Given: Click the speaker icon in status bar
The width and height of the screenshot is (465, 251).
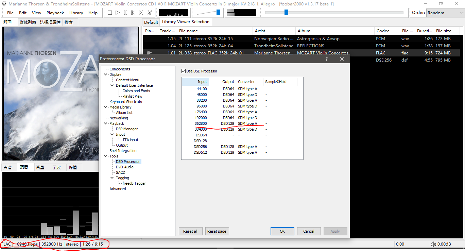Looking at the screenshot, I should [x=433, y=244].
